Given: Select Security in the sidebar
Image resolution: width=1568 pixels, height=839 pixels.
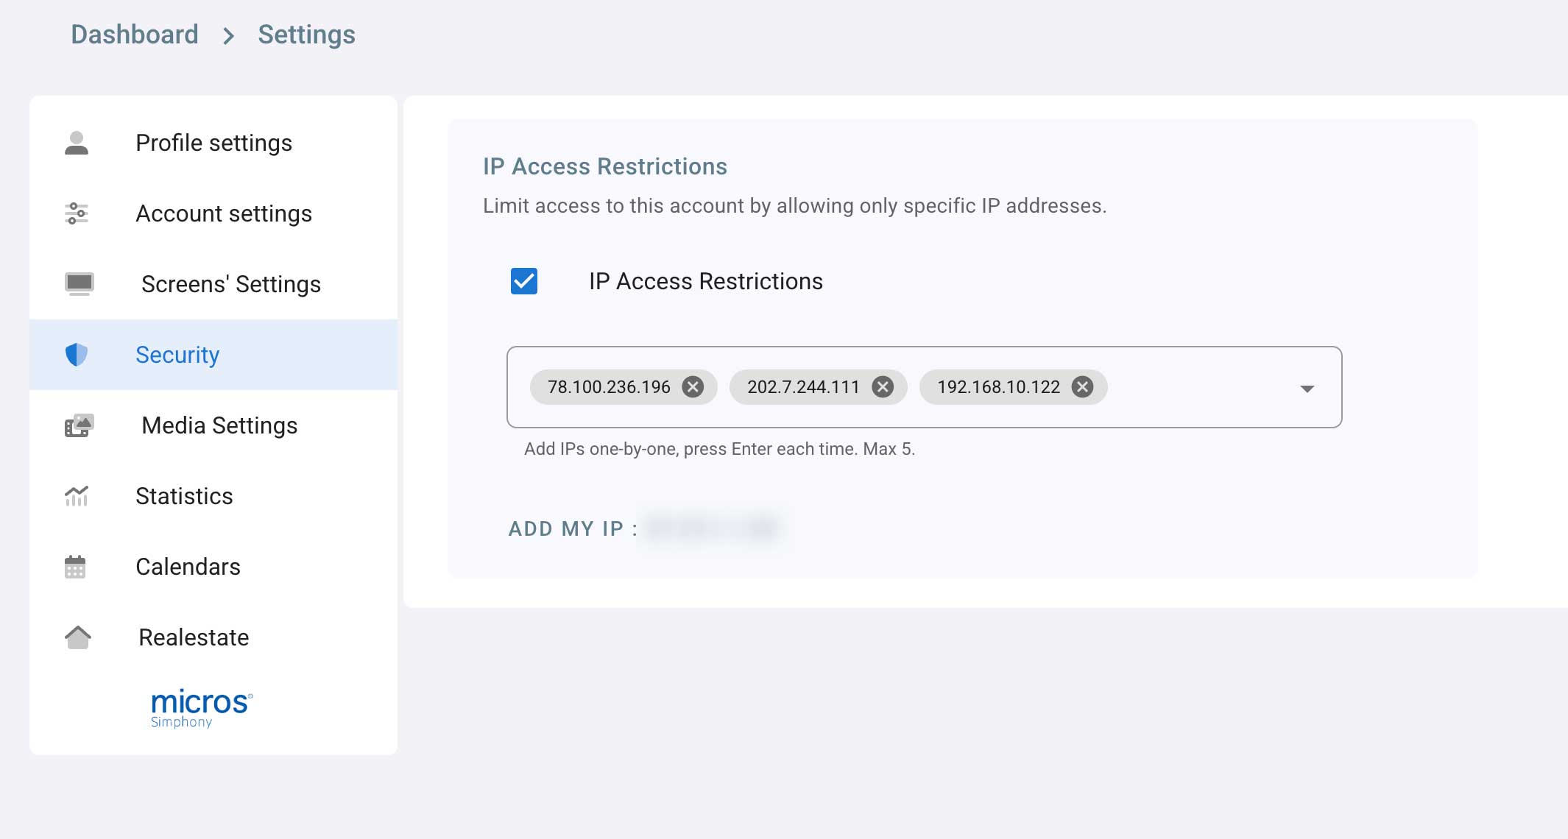Looking at the screenshot, I should [x=177, y=355].
